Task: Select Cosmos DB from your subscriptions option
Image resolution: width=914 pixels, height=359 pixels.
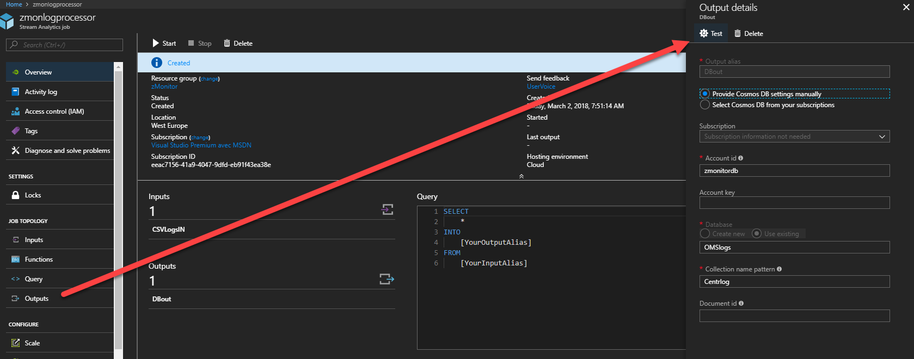Action: point(705,105)
